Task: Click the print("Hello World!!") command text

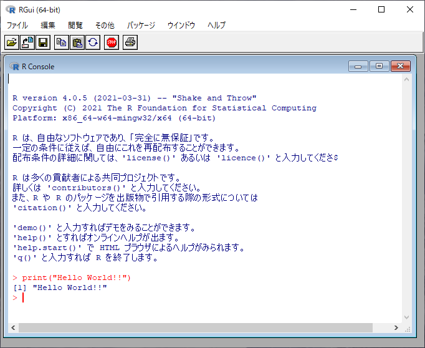Action: tap(77, 278)
